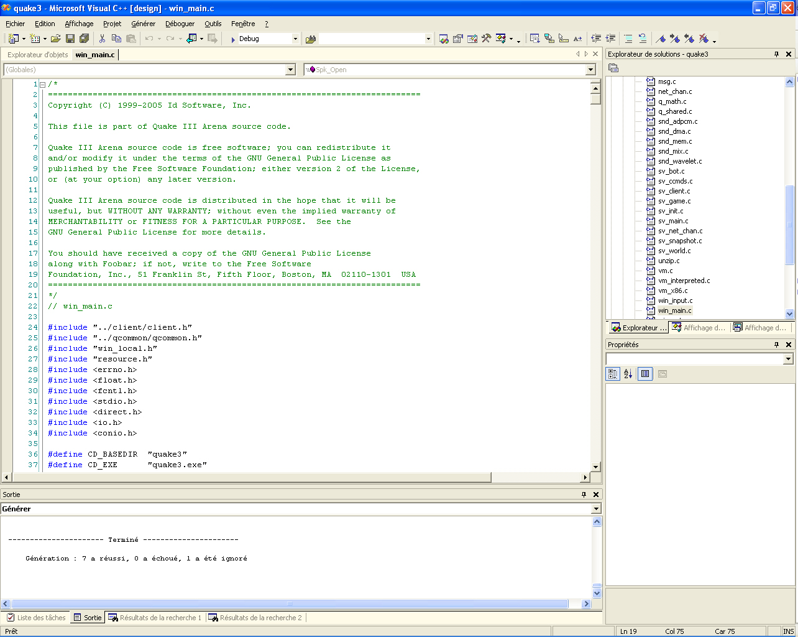Click the Save All icon
This screenshot has width=798, height=637.
coord(85,39)
